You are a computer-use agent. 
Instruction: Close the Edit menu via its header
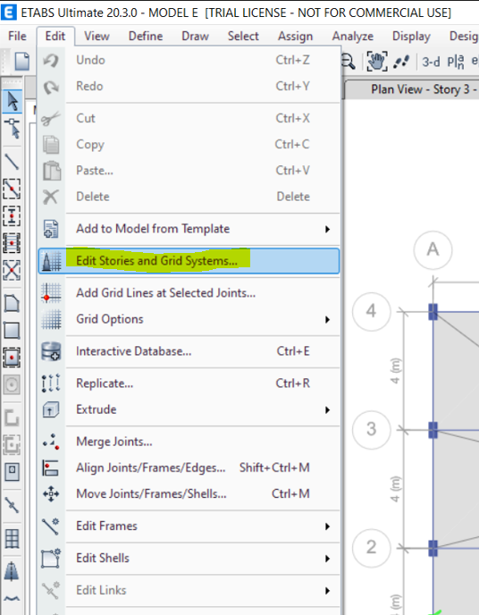click(x=55, y=36)
